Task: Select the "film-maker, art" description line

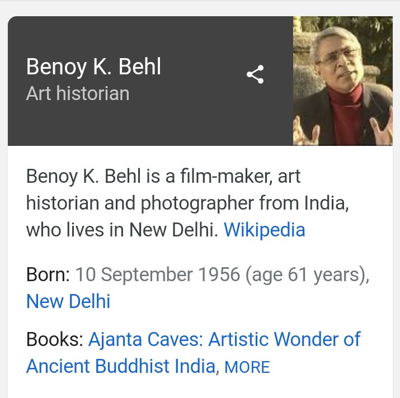Action: (x=241, y=176)
